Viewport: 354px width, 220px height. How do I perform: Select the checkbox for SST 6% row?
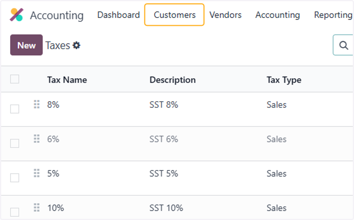pyautogui.click(x=15, y=144)
